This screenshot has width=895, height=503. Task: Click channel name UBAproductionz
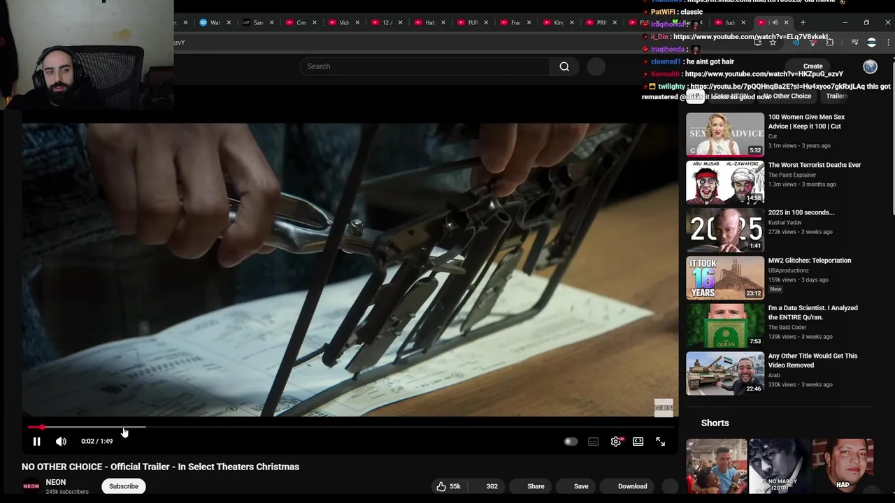[789, 270]
